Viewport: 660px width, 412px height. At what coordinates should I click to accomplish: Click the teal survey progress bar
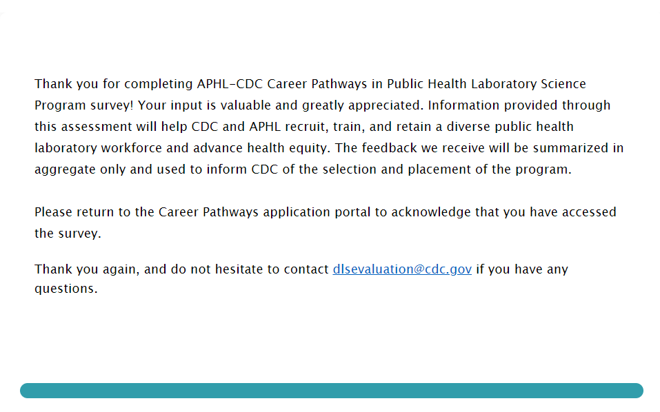tap(331, 391)
